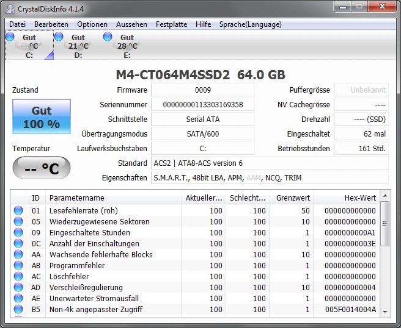Open the Hilfe menu
This screenshot has width=401, height=328.
203,24
